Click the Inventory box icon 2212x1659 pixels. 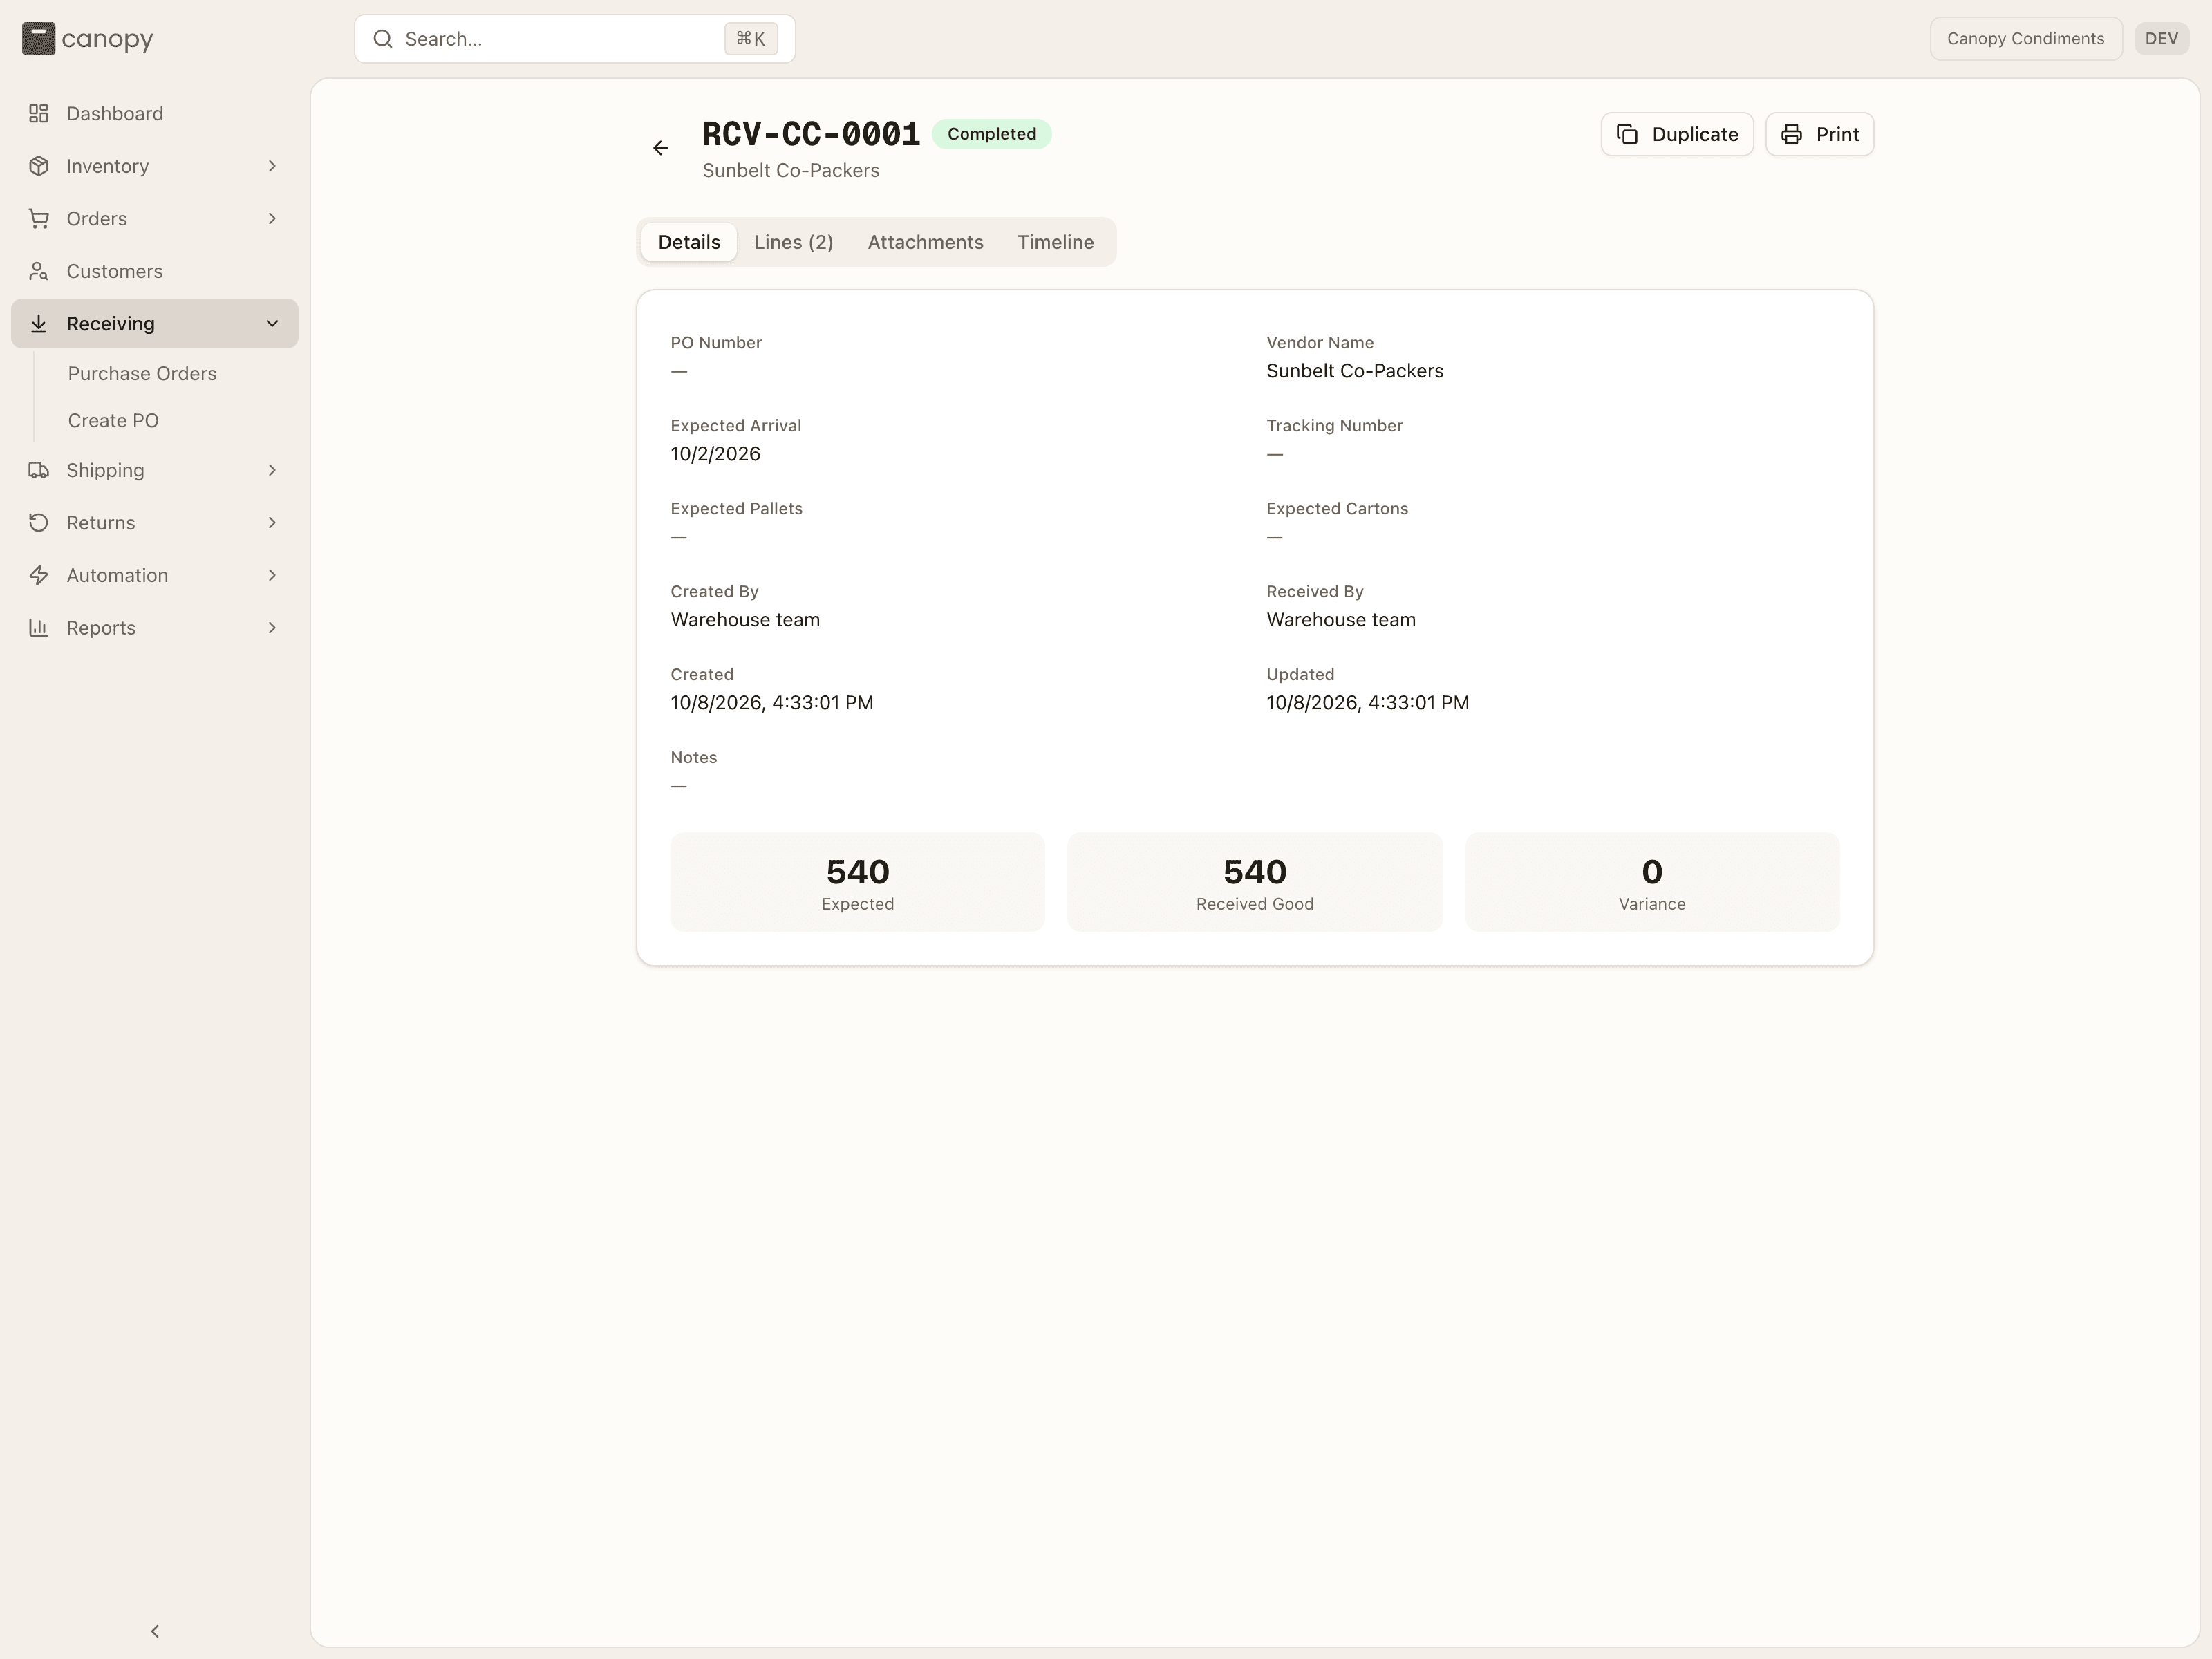click(39, 166)
